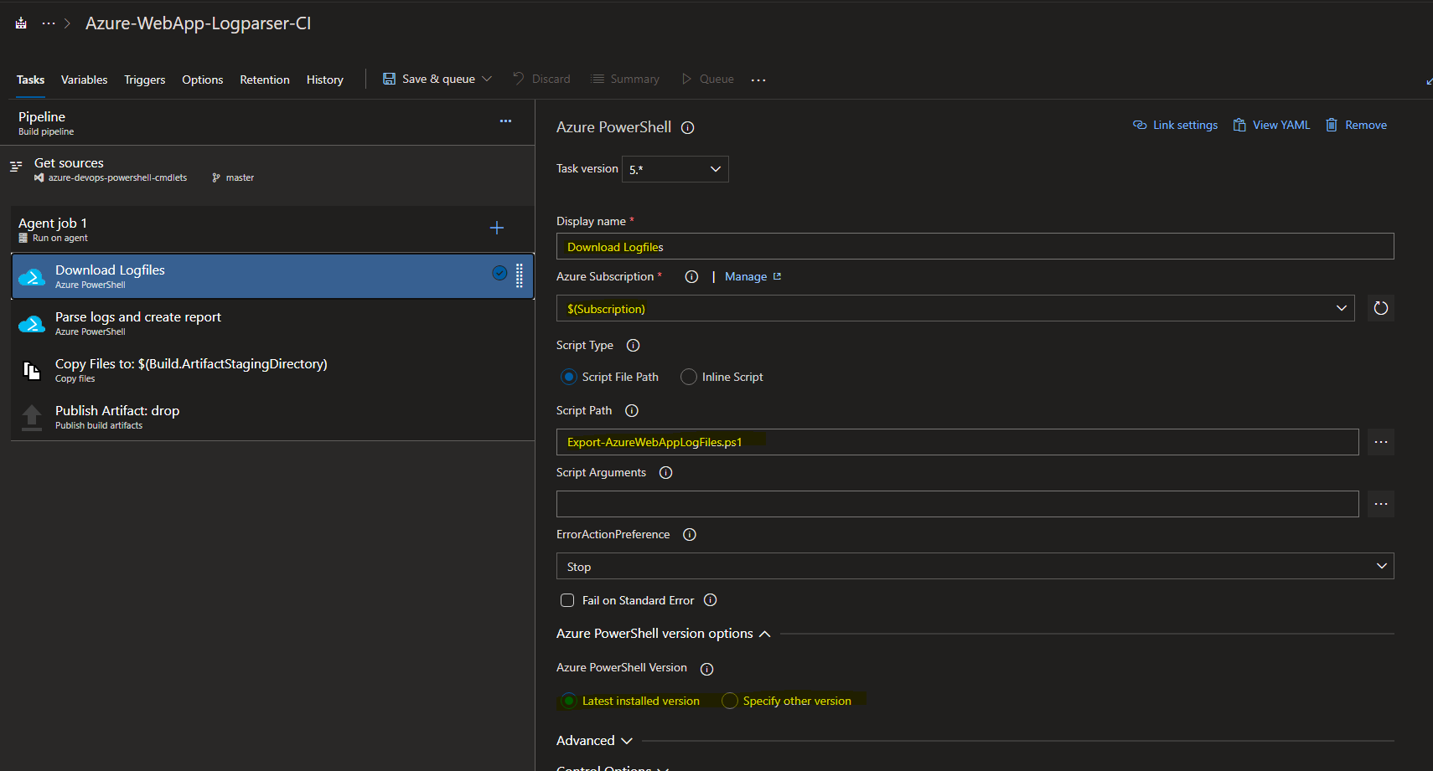1433x771 pixels.
Task: Enable Fail on Standard Error checkbox
Action: [x=567, y=600]
